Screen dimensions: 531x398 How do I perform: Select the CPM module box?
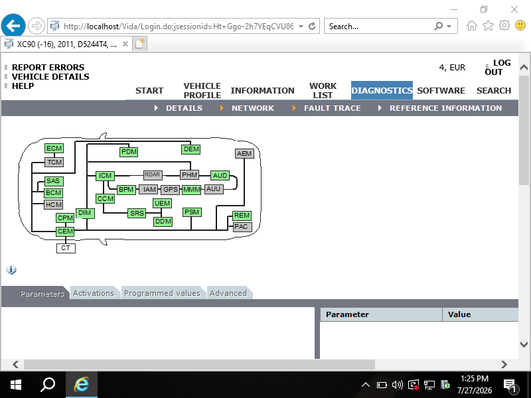click(x=65, y=218)
